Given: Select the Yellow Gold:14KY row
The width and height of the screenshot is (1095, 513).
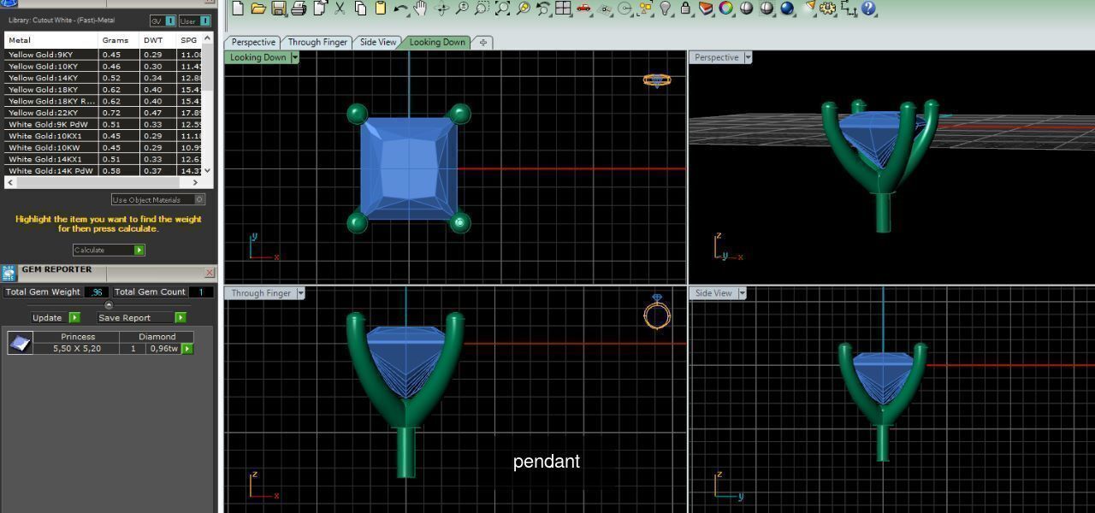Looking at the screenshot, I should [x=104, y=78].
